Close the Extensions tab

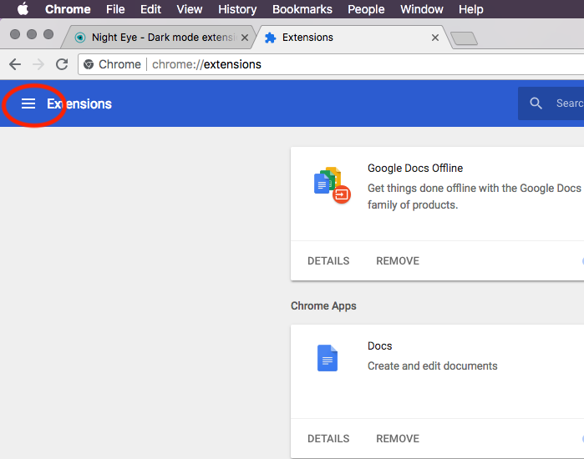click(x=434, y=38)
